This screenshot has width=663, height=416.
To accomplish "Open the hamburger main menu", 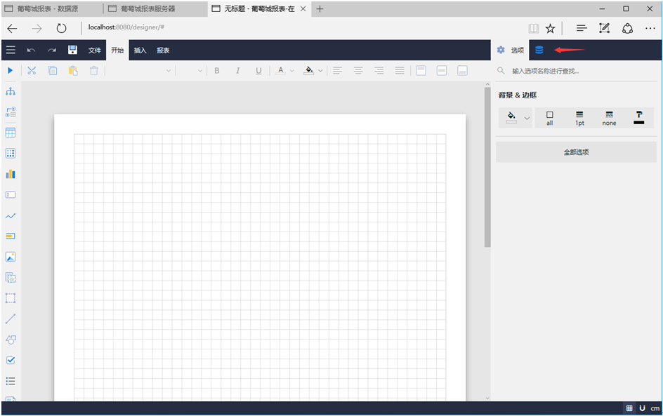I will (x=11, y=50).
